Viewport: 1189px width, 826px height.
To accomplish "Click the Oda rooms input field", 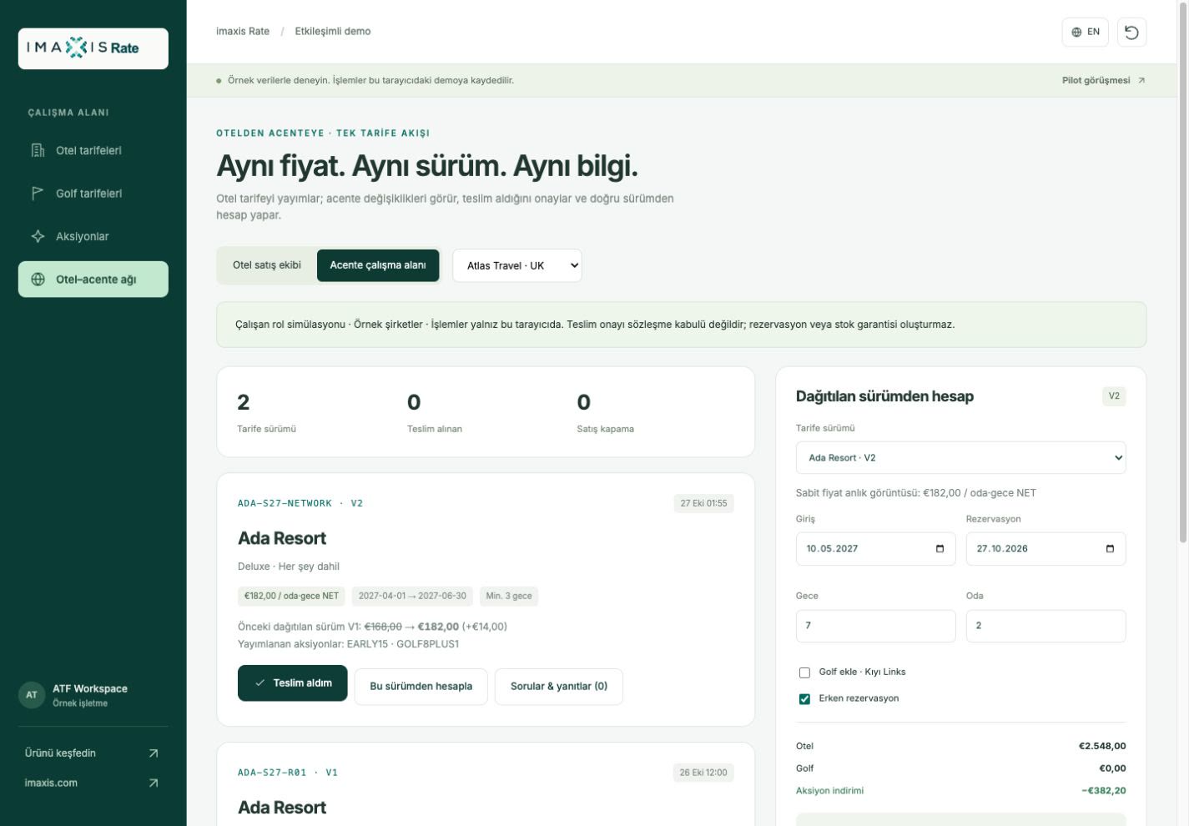I will pos(1045,626).
